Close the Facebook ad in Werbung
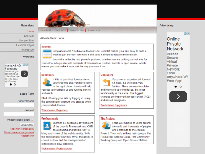Viewport: 205px width, 154px height. tap(27, 65)
